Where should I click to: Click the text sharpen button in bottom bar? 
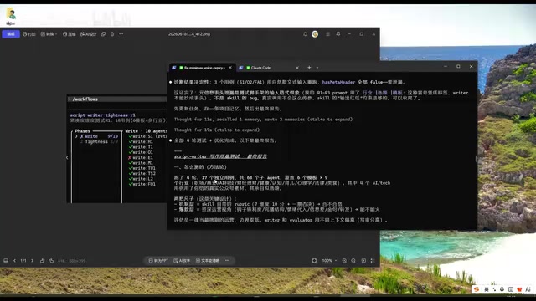(x=208, y=260)
